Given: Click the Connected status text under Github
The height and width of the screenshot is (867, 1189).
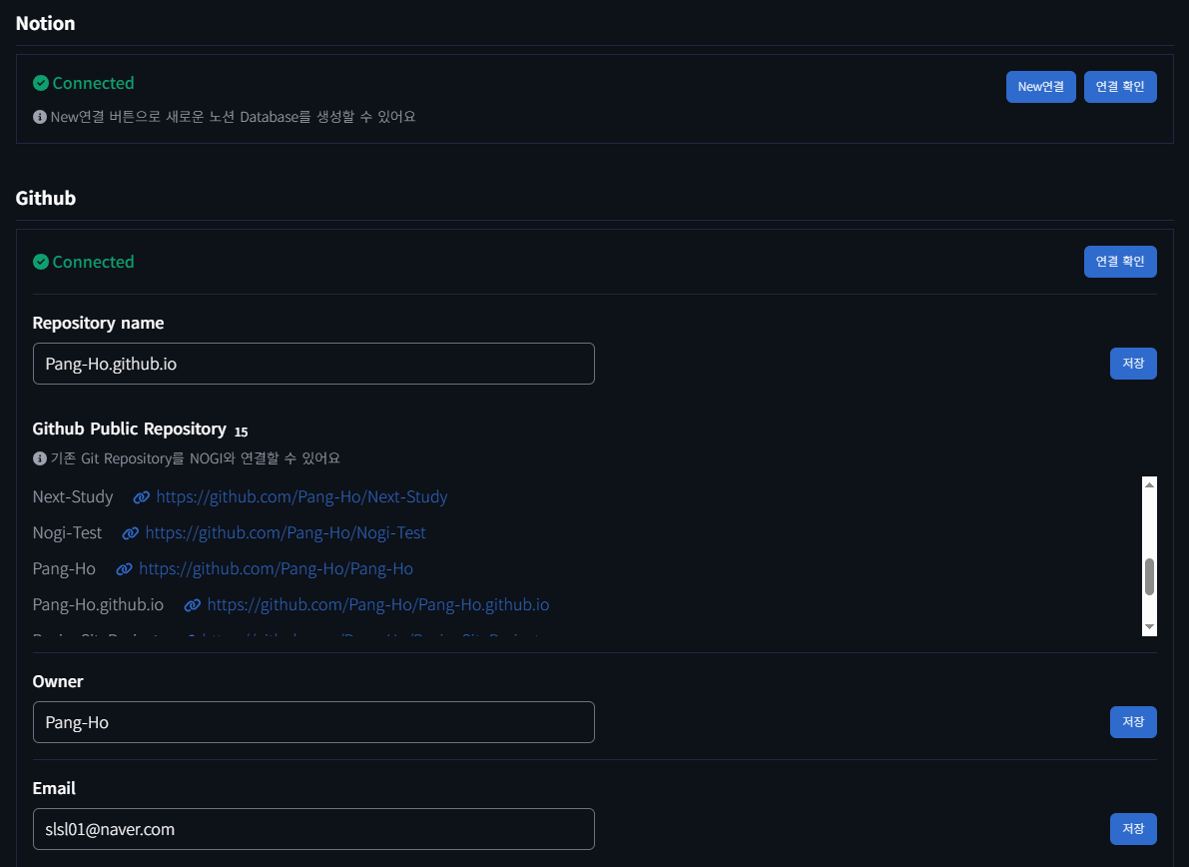Looking at the screenshot, I should pyautogui.click(x=93, y=262).
